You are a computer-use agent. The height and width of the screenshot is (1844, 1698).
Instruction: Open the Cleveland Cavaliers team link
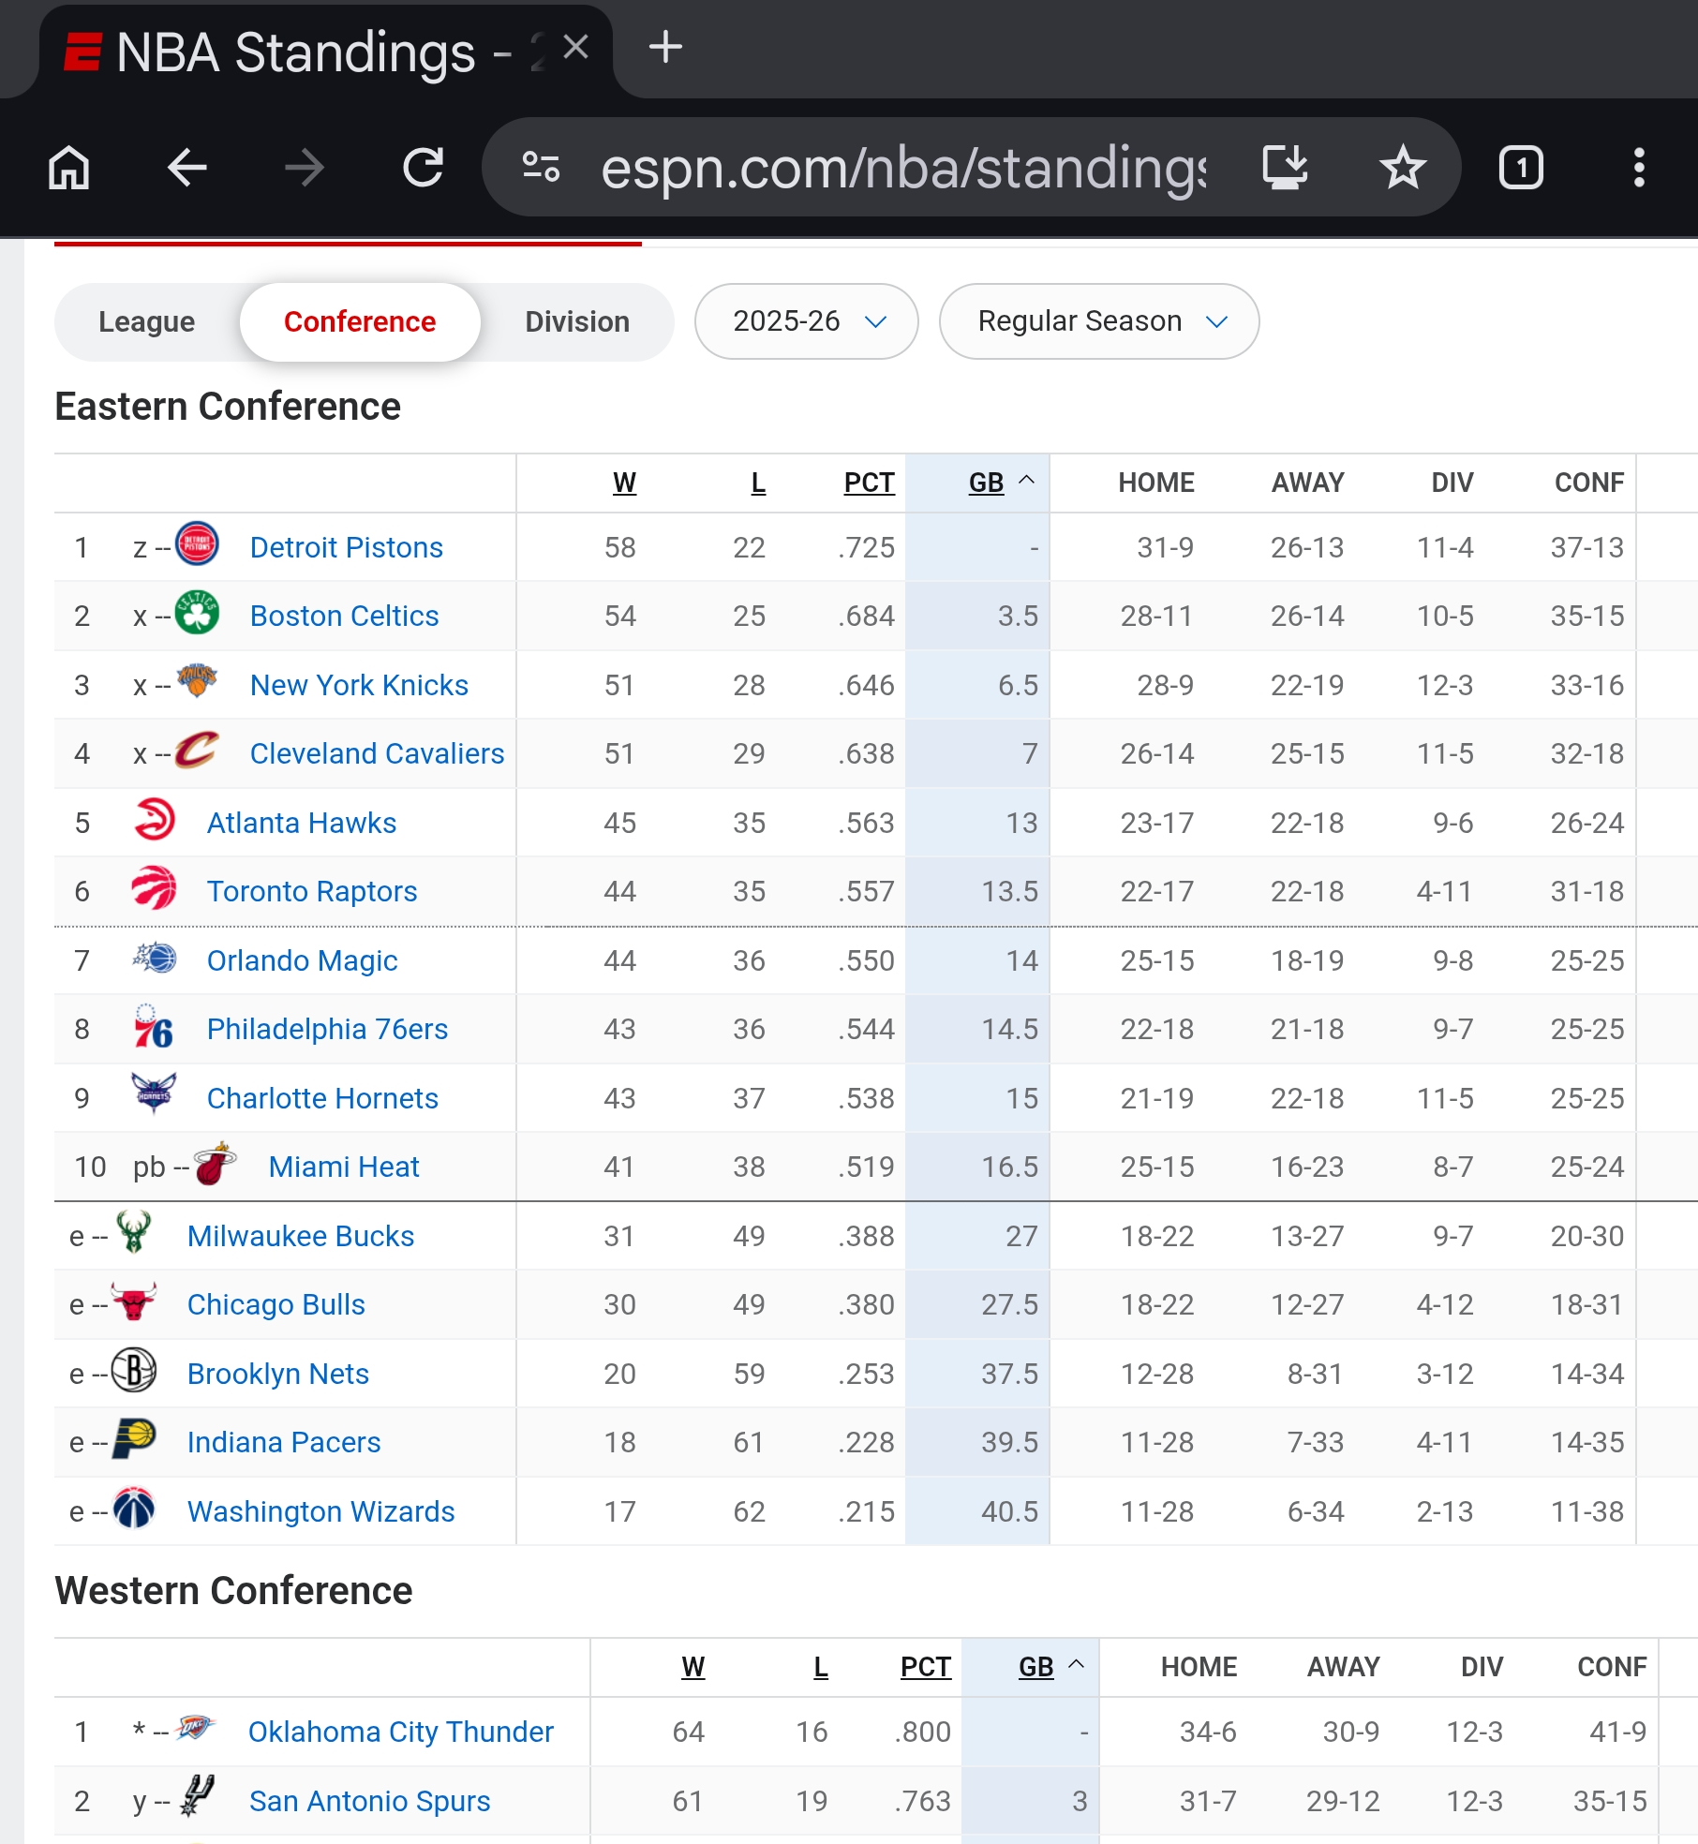click(x=377, y=753)
